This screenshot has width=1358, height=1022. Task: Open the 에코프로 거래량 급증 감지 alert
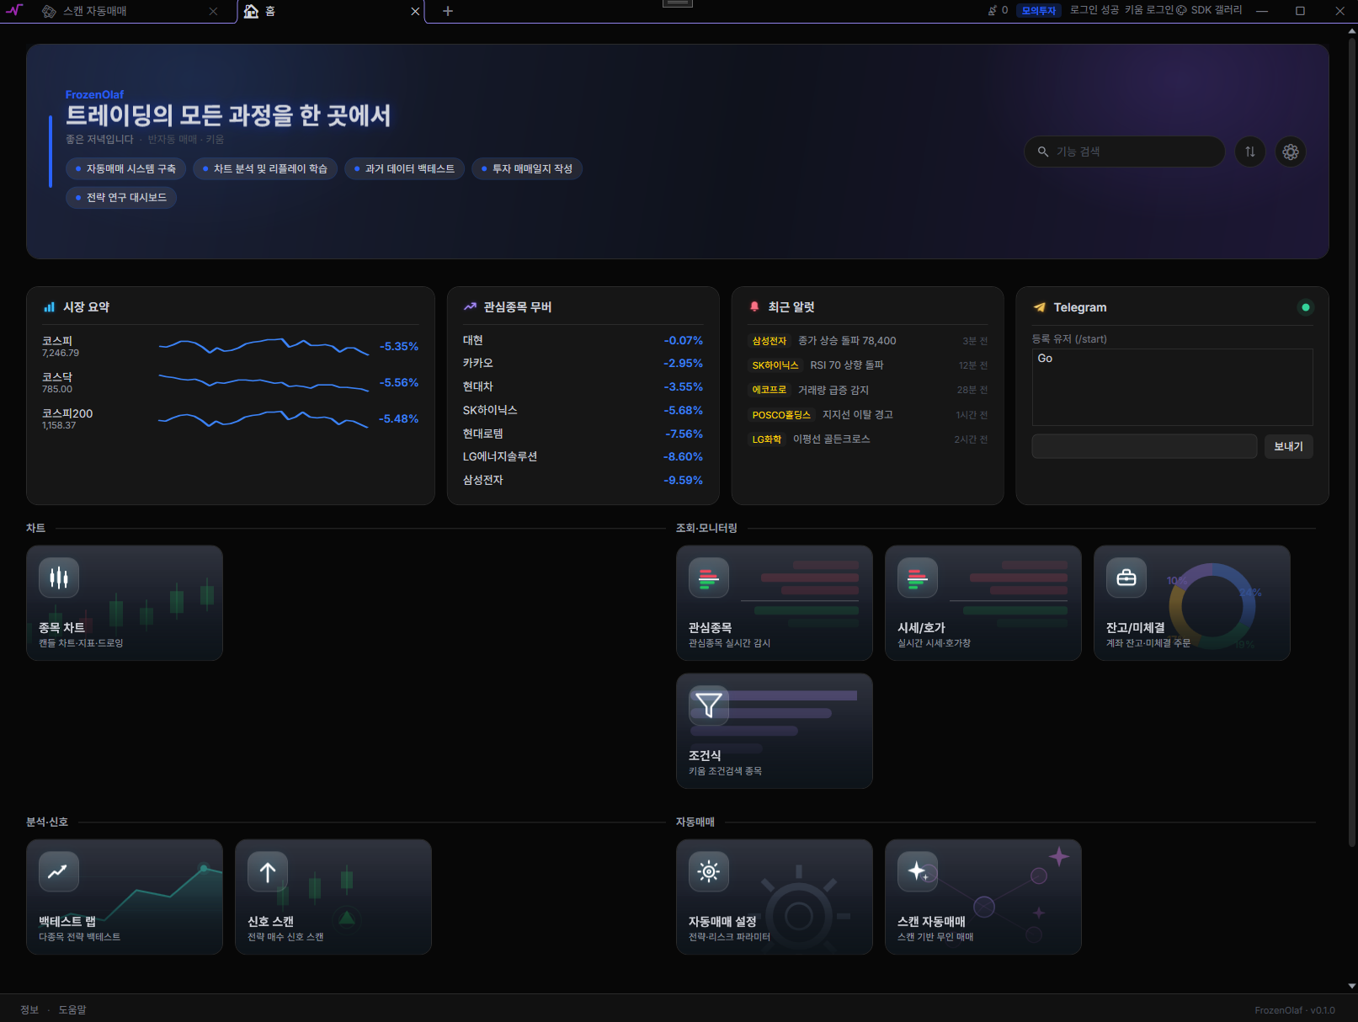pyautogui.click(x=868, y=390)
